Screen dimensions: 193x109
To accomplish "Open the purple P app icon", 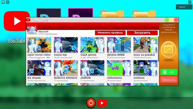I will pos(81,13).
